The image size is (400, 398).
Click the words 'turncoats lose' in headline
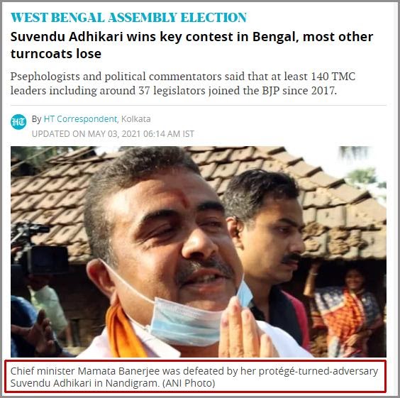point(56,54)
